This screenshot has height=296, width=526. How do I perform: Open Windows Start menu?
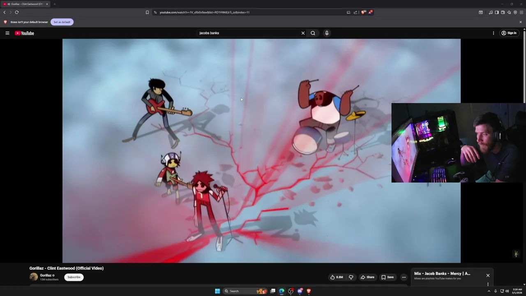(217, 291)
